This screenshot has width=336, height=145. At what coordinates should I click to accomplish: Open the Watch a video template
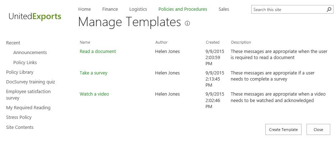(94, 94)
